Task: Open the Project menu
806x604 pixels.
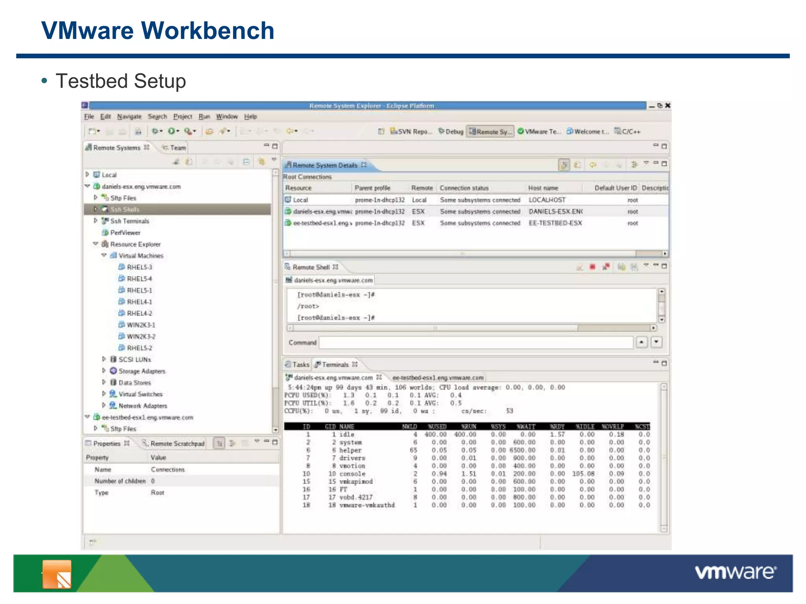Action: coord(183,116)
